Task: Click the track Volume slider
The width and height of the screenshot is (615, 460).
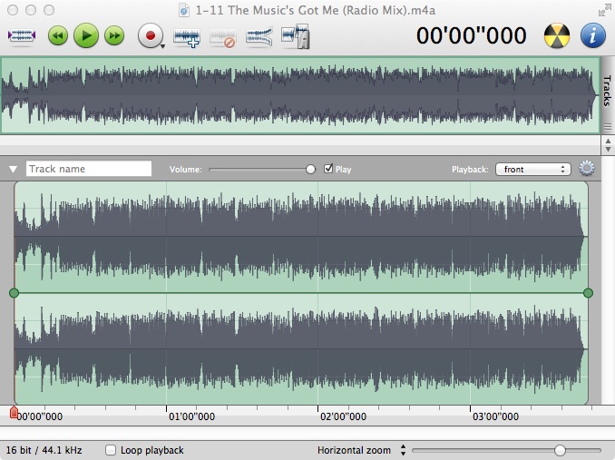Action: pos(261,169)
